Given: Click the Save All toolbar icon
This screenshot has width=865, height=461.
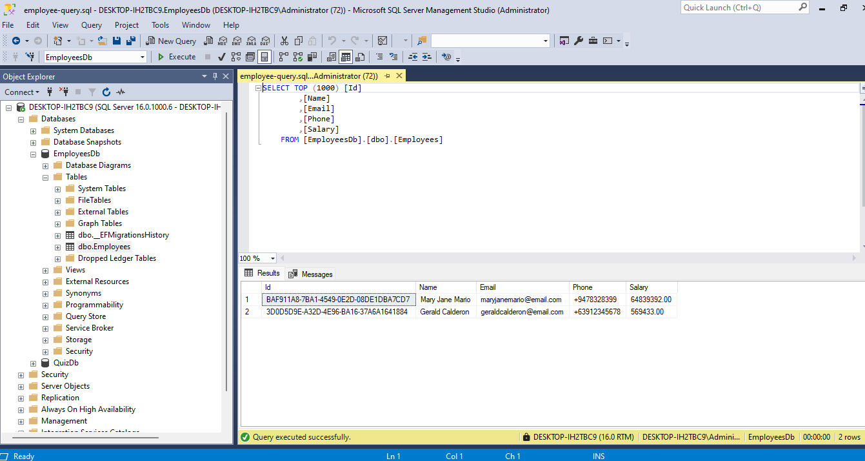Looking at the screenshot, I should tap(131, 41).
